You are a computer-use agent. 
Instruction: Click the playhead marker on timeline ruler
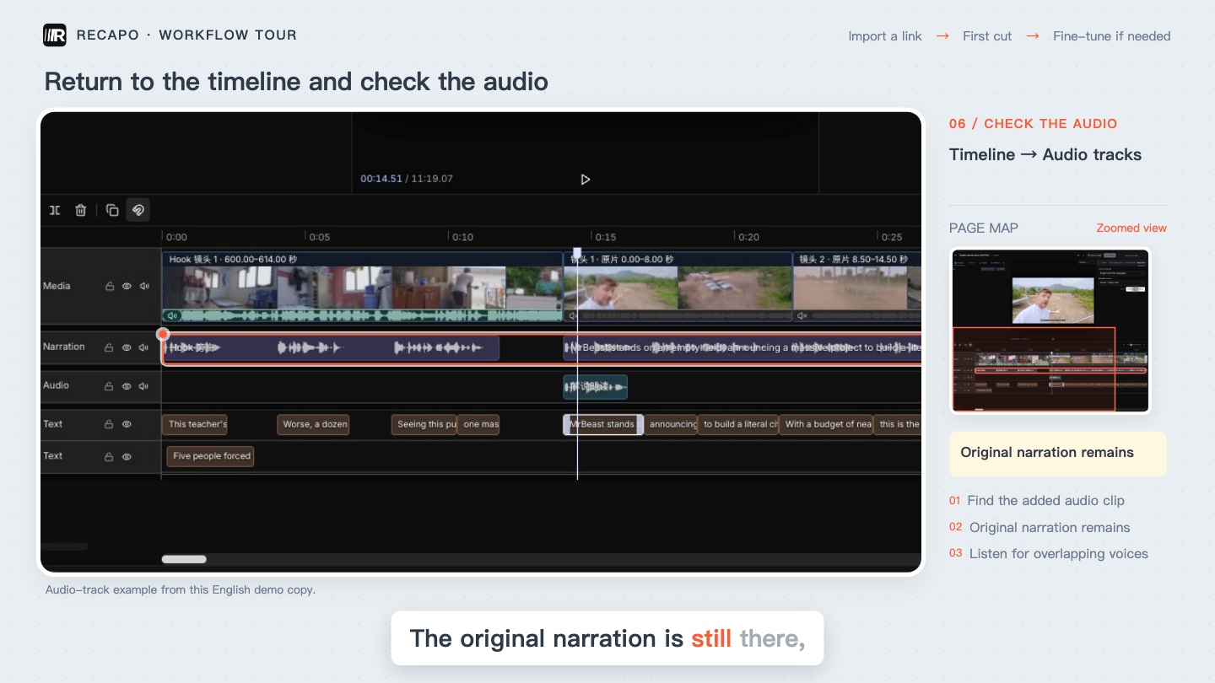pyautogui.click(x=577, y=253)
